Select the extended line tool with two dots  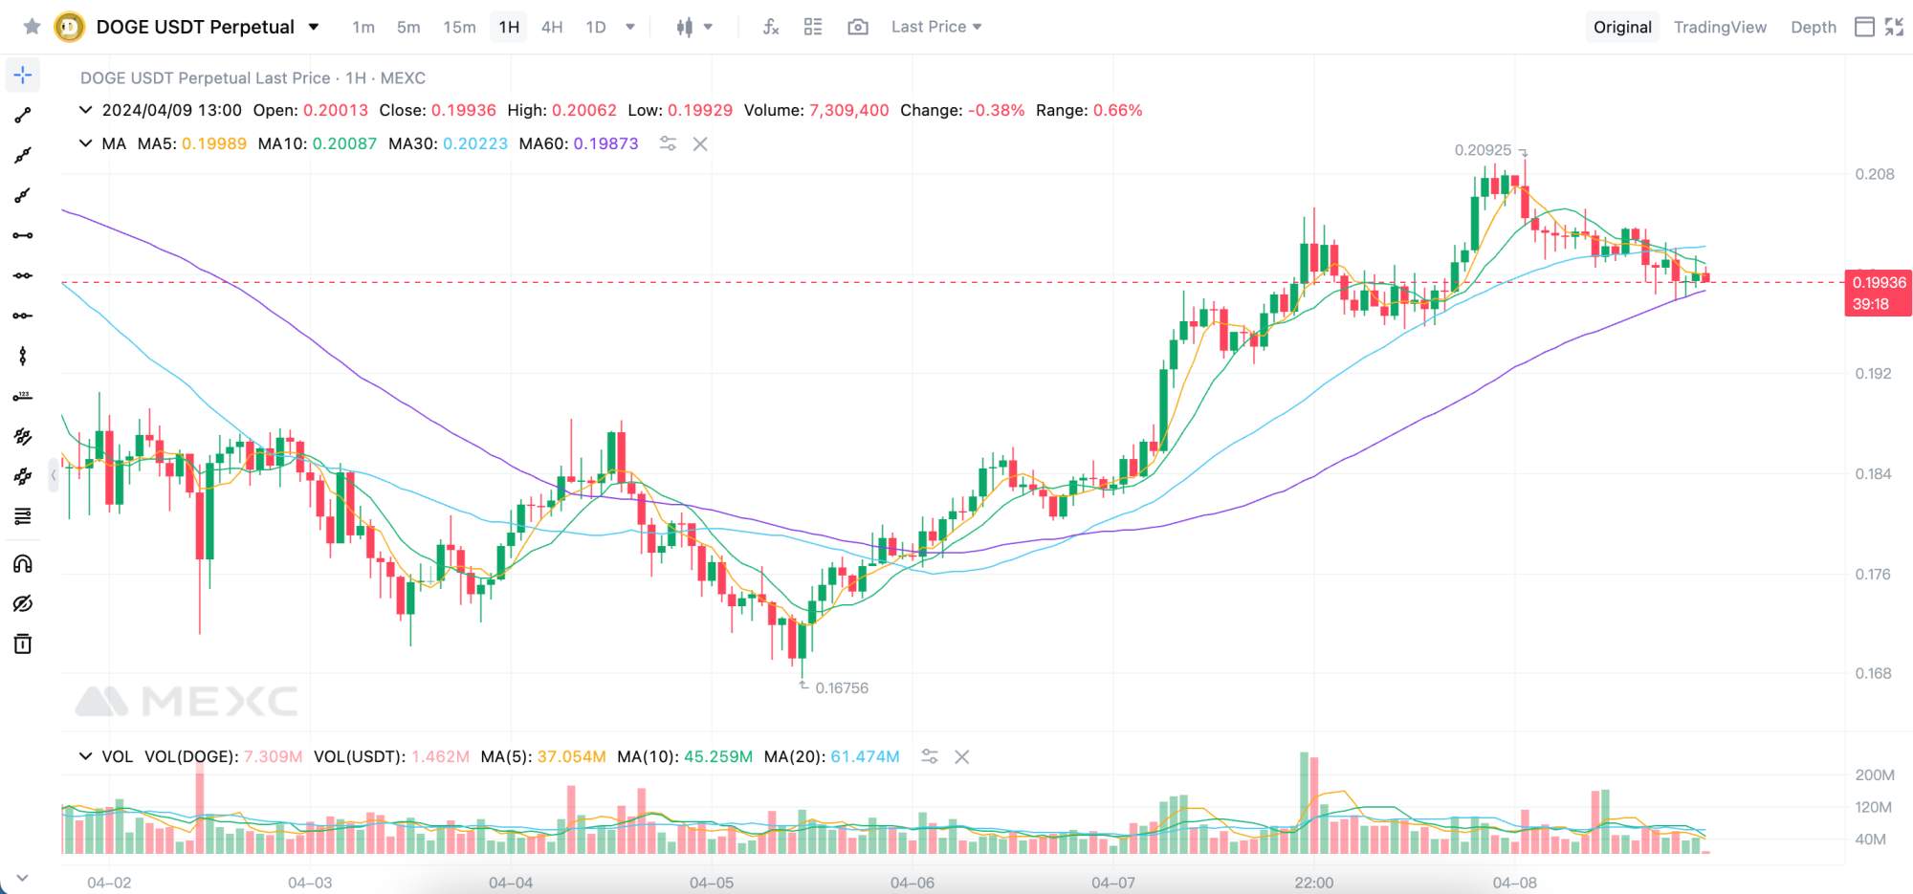(x=23, y=275)
